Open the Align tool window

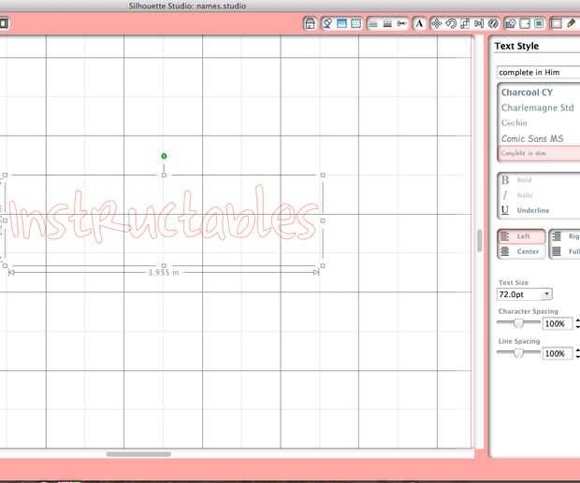point(479,23)
